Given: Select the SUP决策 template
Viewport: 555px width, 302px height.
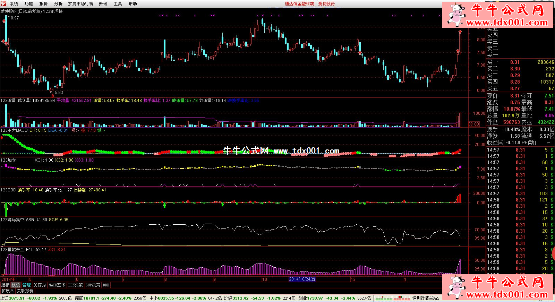Looking at the screenshot, I should pyautogui.click(x=93, y=285).
